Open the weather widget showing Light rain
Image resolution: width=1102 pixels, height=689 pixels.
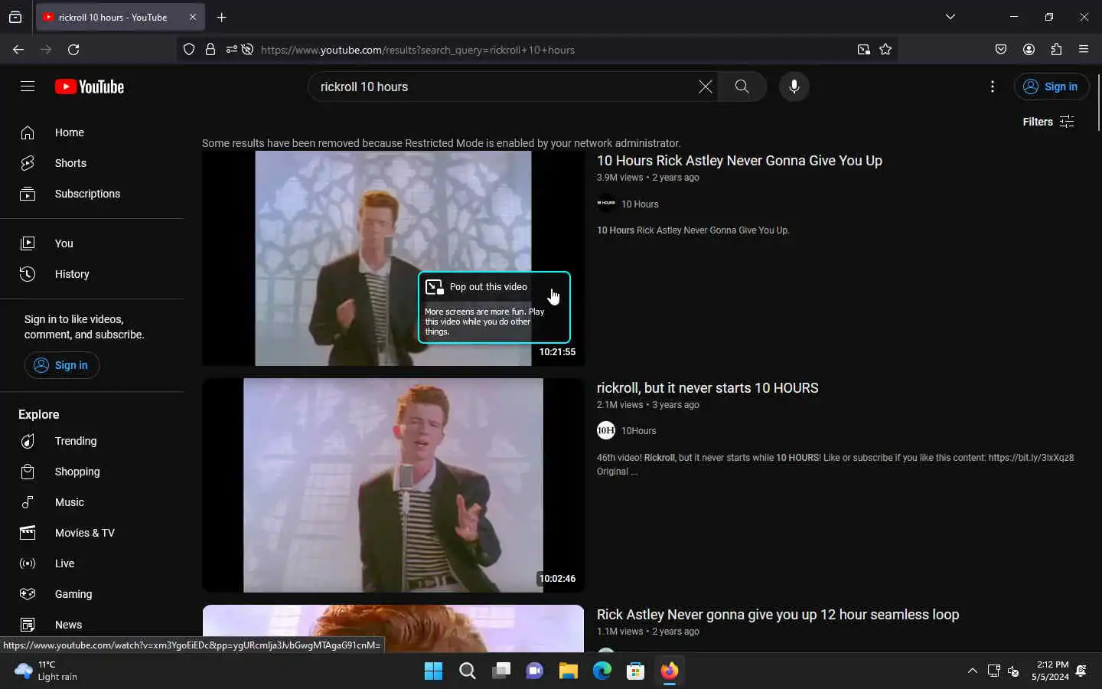tap(47, 671)
